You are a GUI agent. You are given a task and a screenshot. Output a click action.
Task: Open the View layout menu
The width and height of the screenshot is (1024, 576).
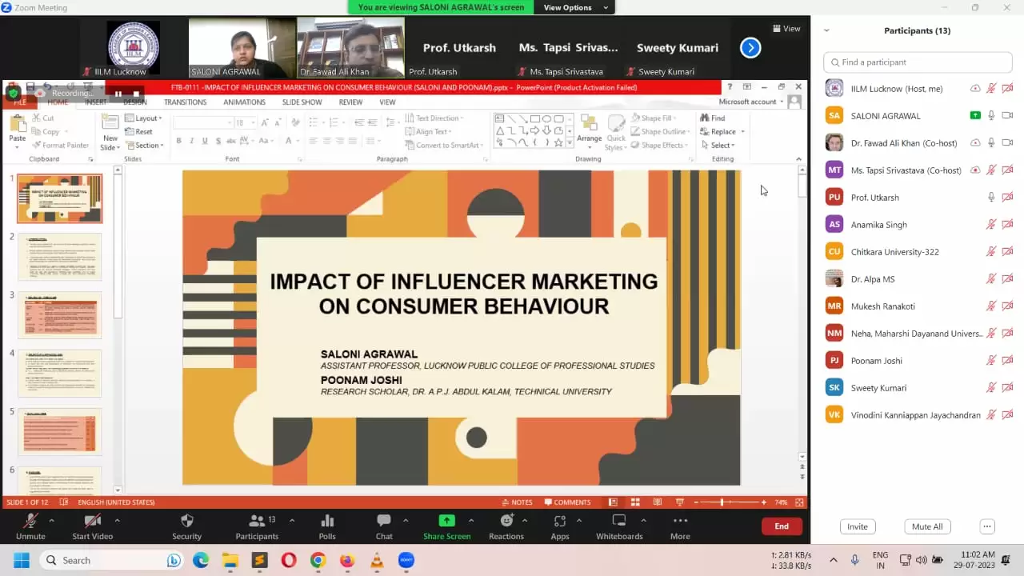click(786, 29)
